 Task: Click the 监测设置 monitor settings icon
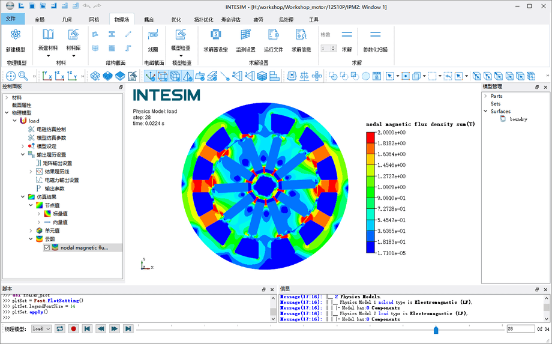click(x=245, y=35)
